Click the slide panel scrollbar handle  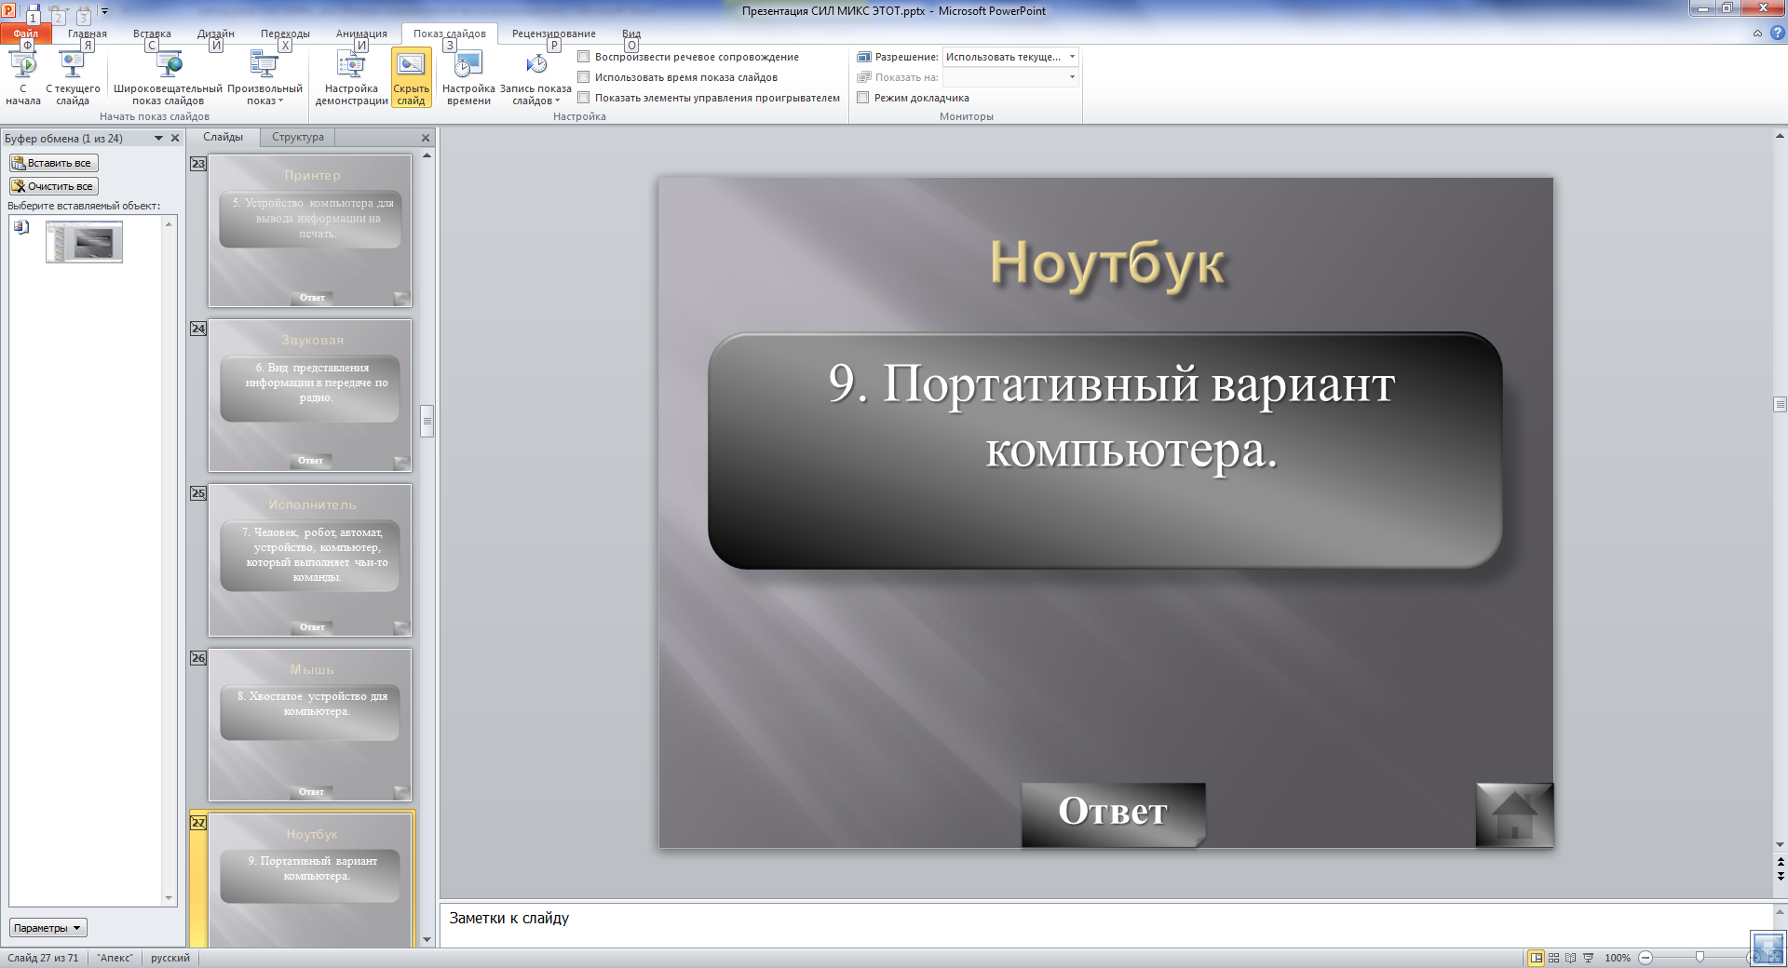[x=427, y=421]
